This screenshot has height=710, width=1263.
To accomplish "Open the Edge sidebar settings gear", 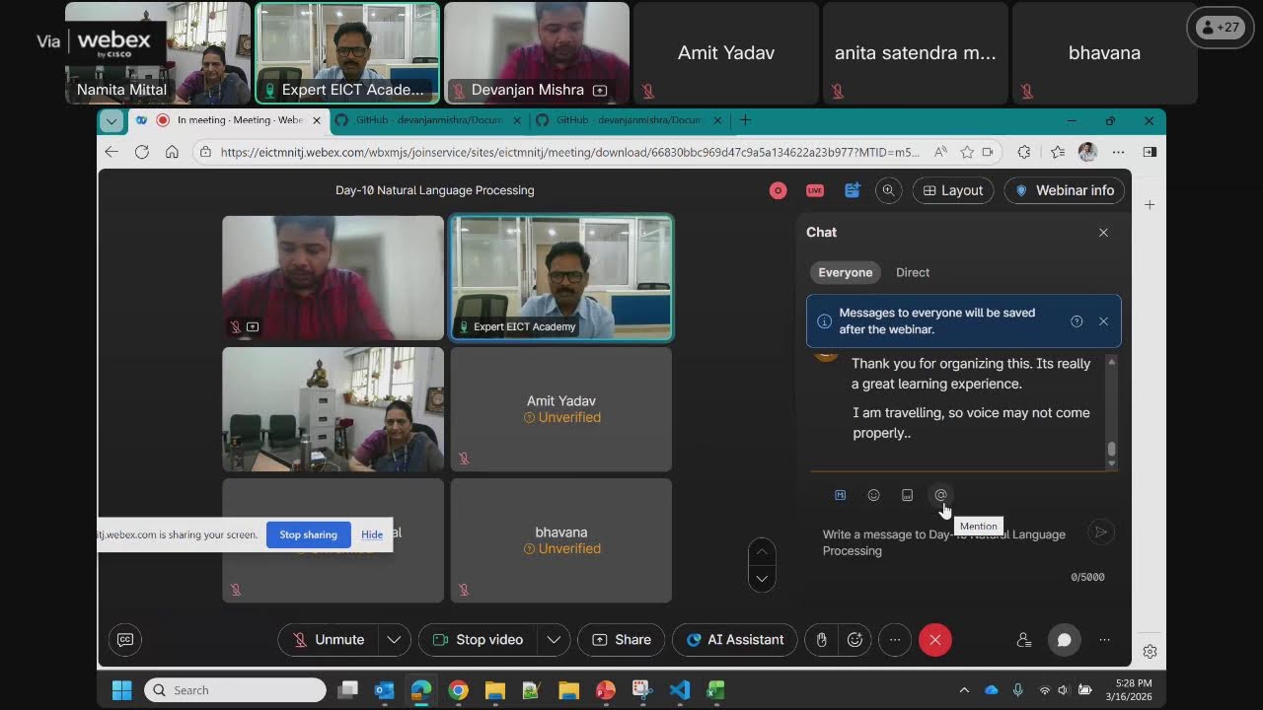I will (1150, 652).
